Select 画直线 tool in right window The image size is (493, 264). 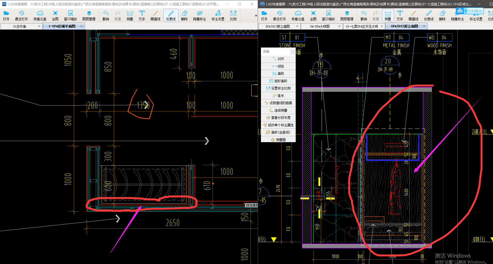(413, 15)
